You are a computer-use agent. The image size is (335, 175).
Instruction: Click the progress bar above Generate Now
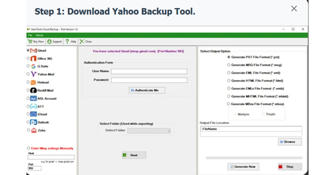click(254, 158)
